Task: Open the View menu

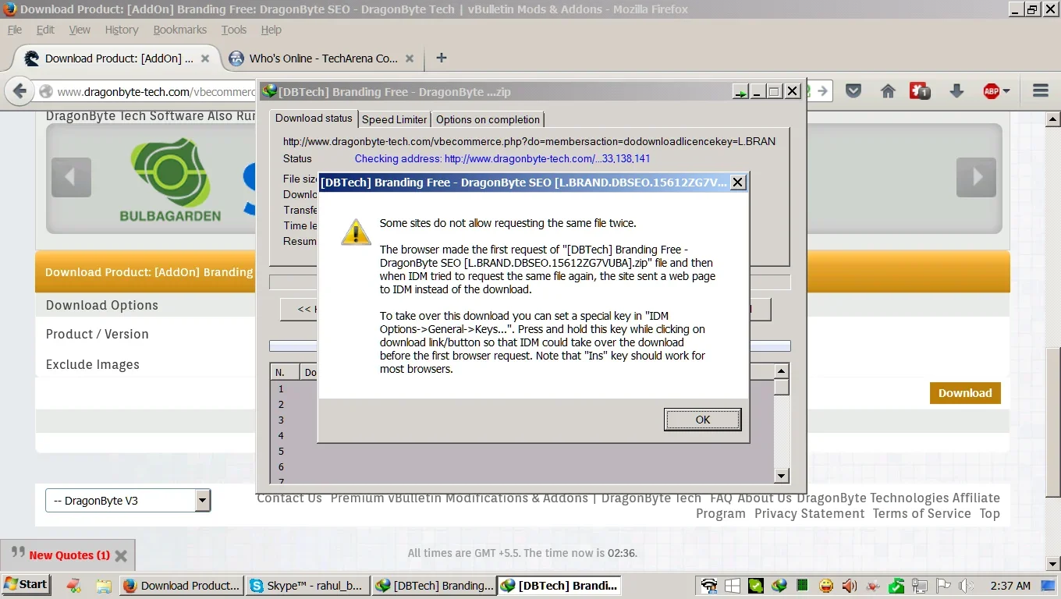Action: tap(80, 30)
